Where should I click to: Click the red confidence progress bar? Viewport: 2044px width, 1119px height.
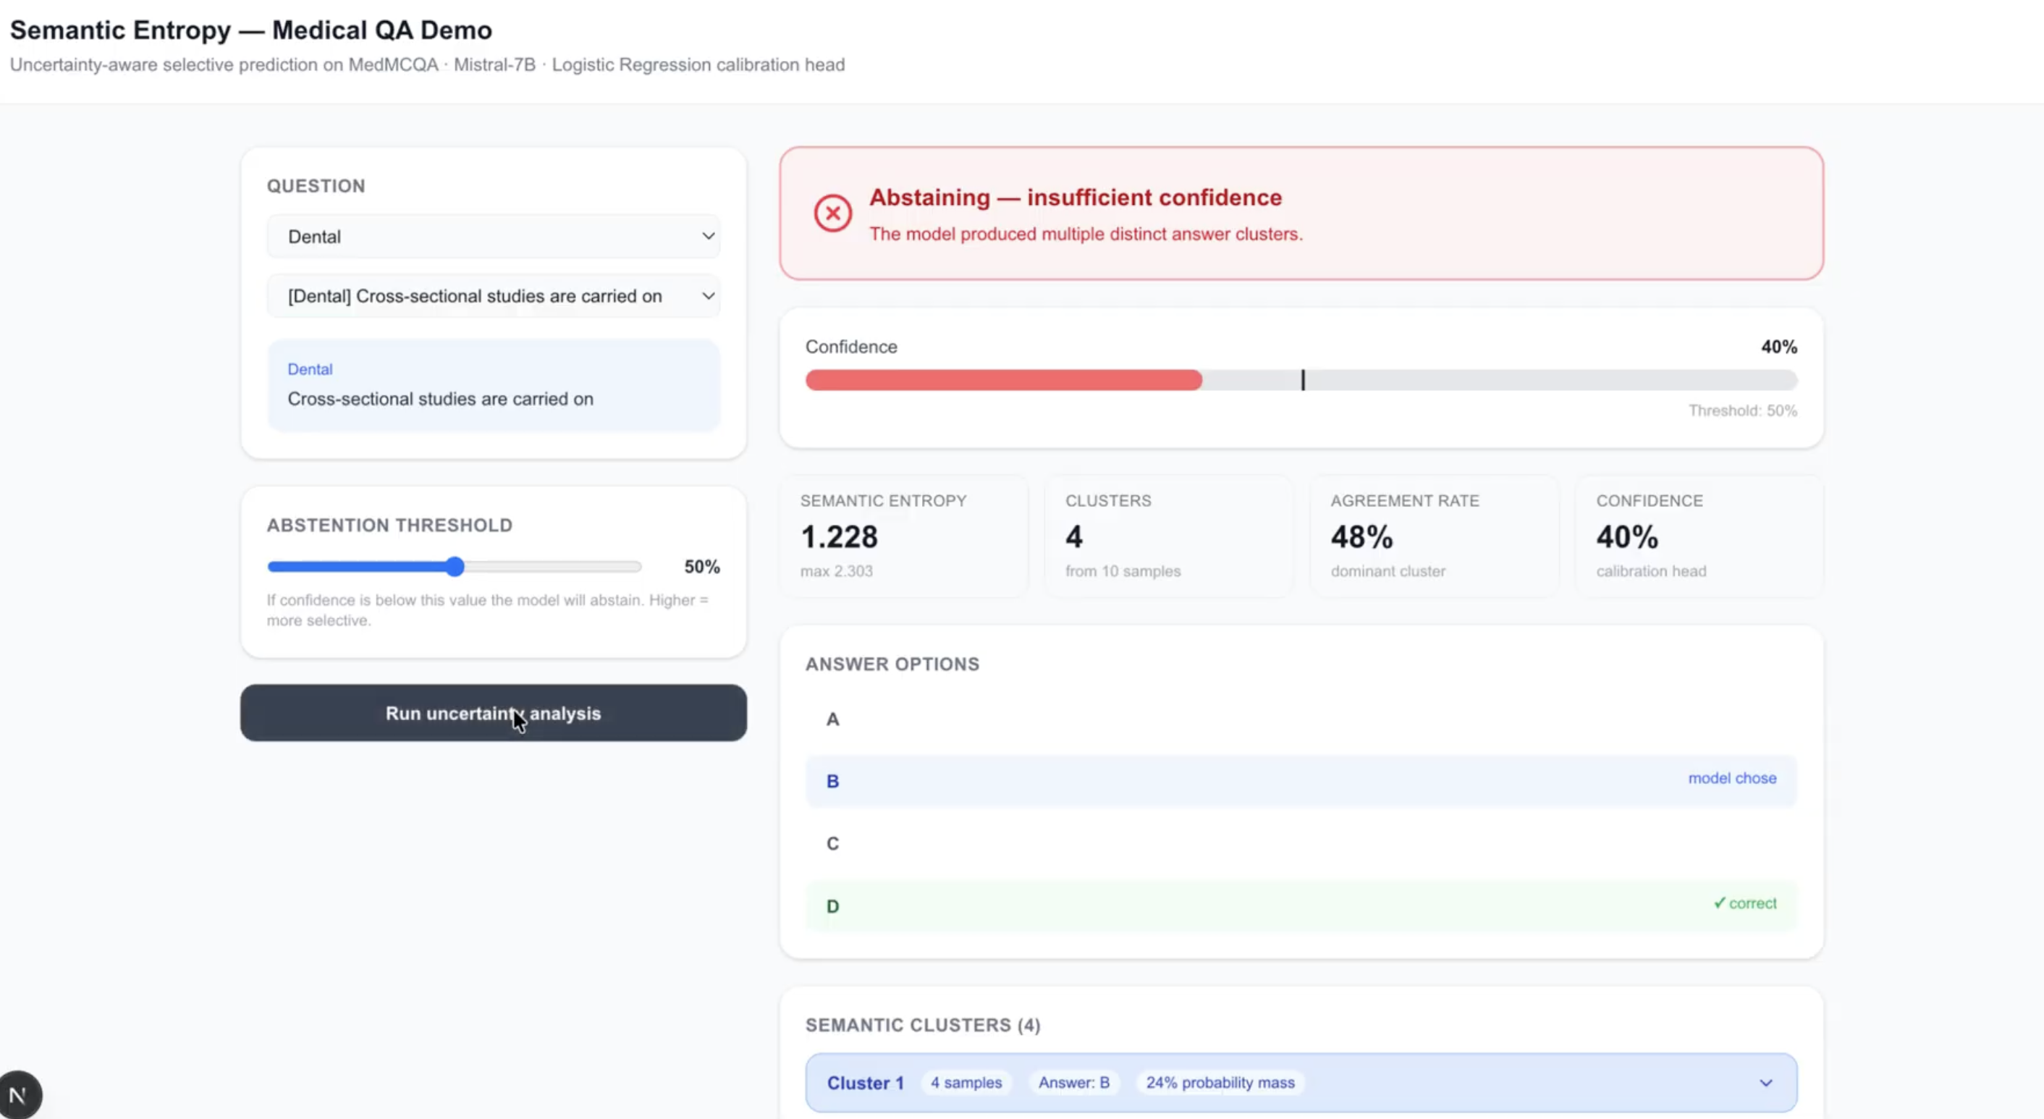click(1004, 380)
